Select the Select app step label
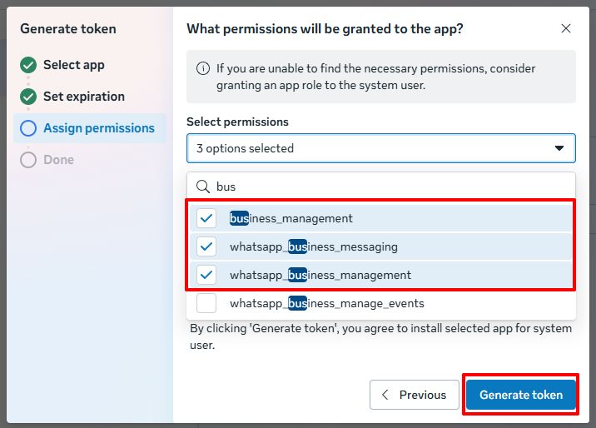Screen dimensions: 596x428 (74, 65)
